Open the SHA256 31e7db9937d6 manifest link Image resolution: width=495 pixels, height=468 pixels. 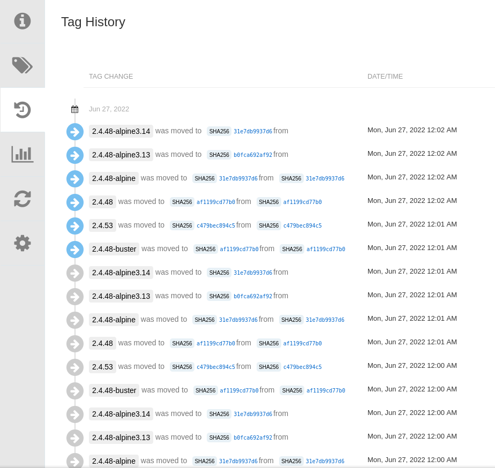click(252, 131)
